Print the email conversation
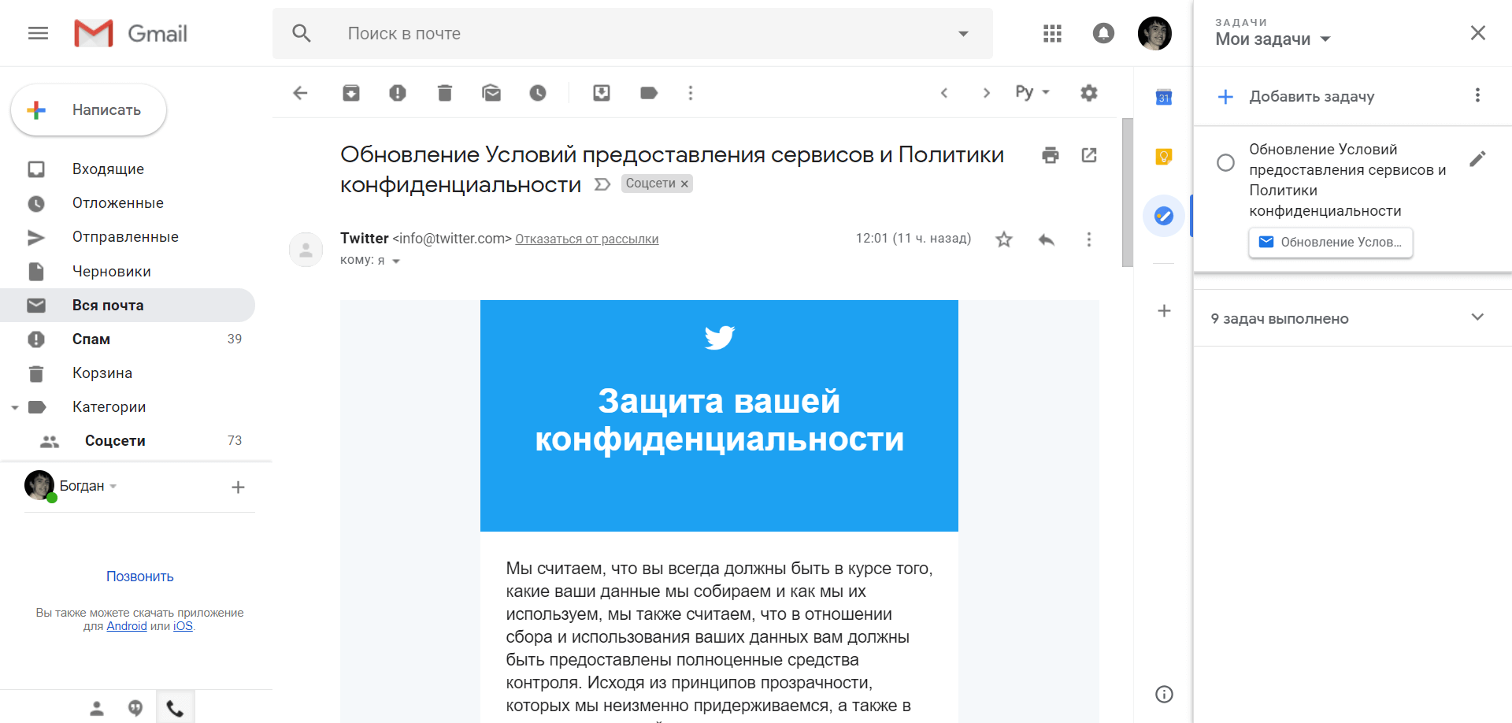Image resolution: width=1512 pixels, height=723 pixels. click(1051, 155)
